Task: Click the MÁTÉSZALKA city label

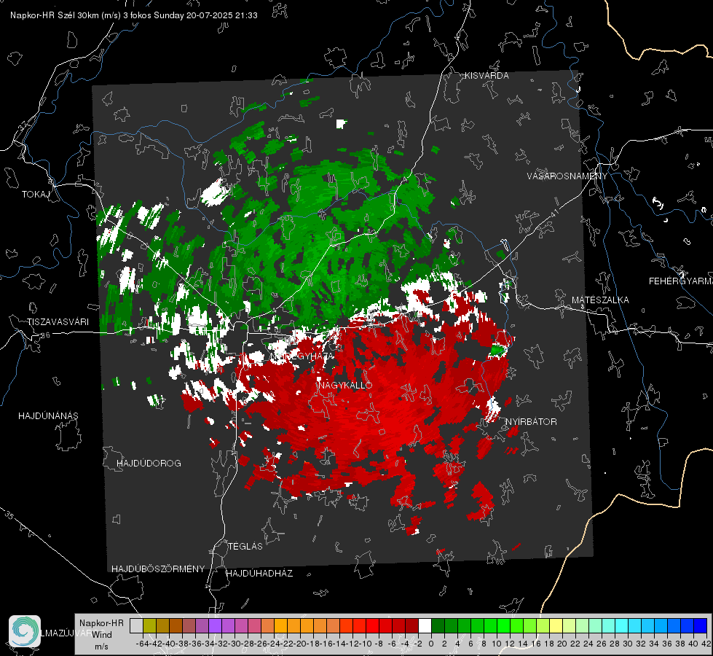Action: tap(600, 300)
